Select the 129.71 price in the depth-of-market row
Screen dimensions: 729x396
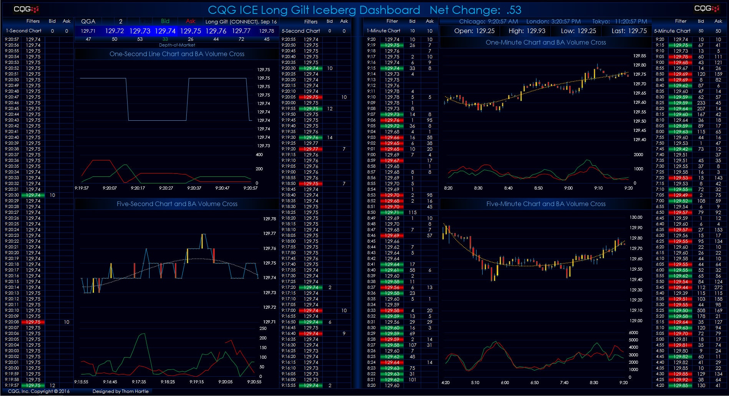click(88, 31)
